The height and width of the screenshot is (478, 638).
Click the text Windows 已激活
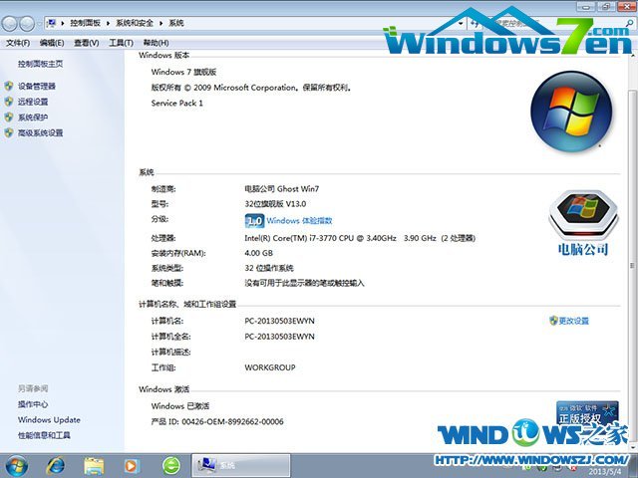pyautogui.click(x=180, y=405)
